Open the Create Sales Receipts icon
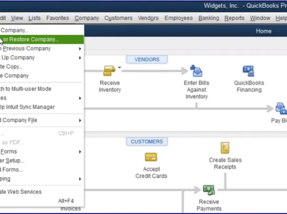This screenshot has width=287, height=214. [225, 148]
